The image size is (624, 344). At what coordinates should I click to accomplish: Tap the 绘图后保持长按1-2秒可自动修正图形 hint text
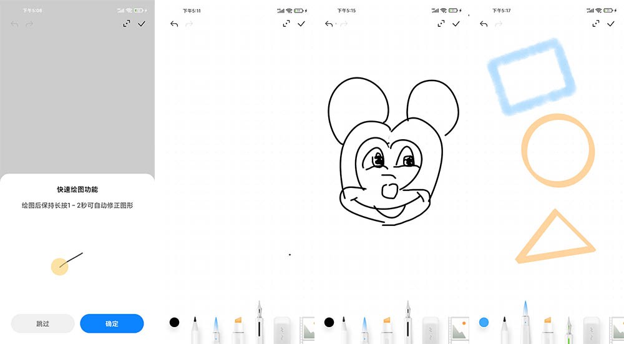(x=77, y=205)
